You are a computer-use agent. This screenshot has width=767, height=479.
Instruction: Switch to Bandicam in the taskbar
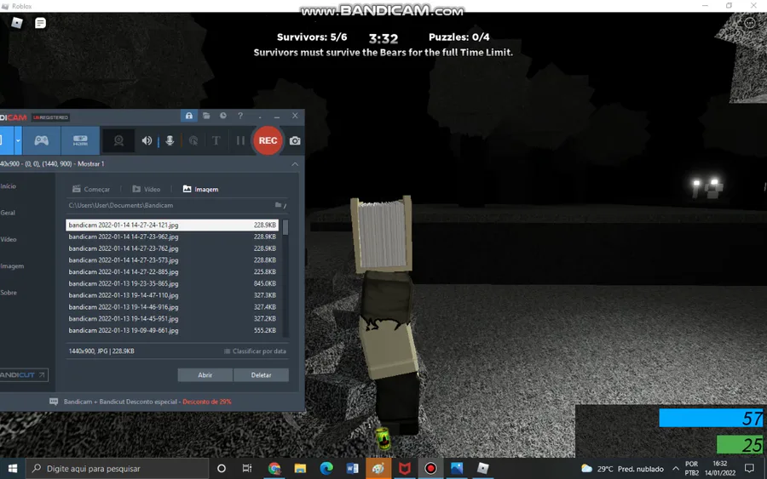430,469
